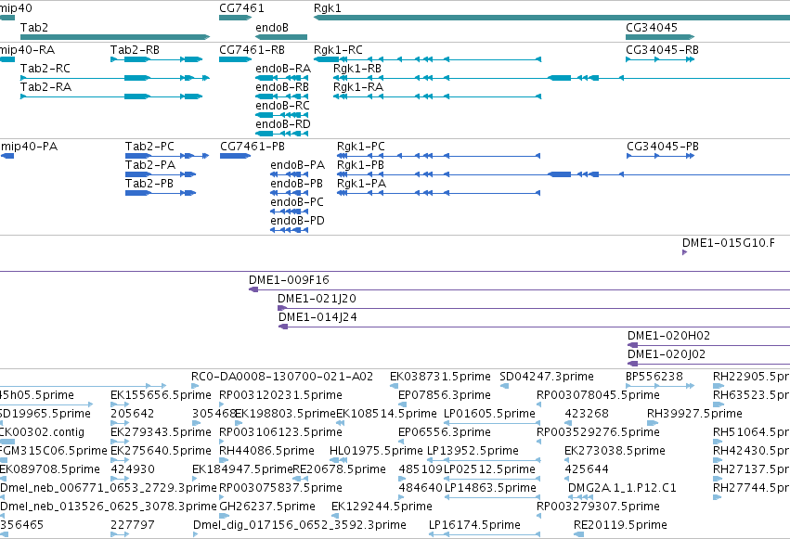Click the EK038731.5prime EST label
This screenshot has width=790, height=539.
point(440,377)
